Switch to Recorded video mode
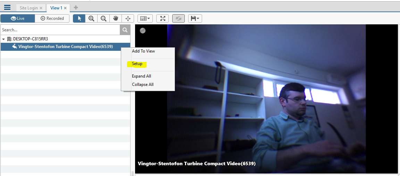Image resolution: width=400 pixels, height=176 pixels. point(52,18)
